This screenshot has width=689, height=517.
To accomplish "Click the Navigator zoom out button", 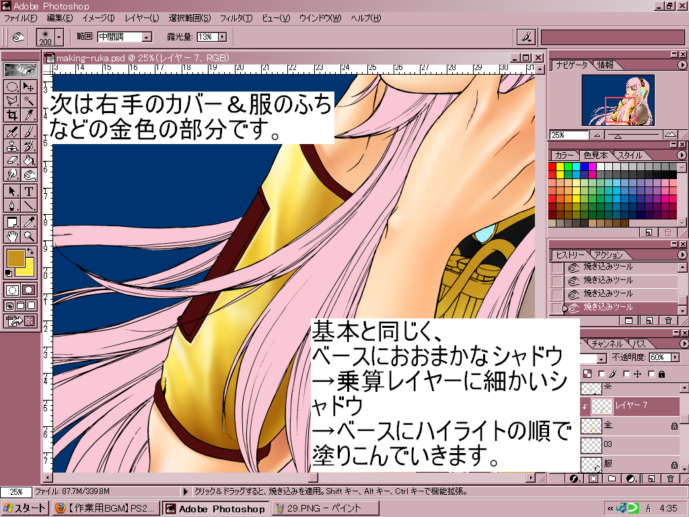I will 596,135.
